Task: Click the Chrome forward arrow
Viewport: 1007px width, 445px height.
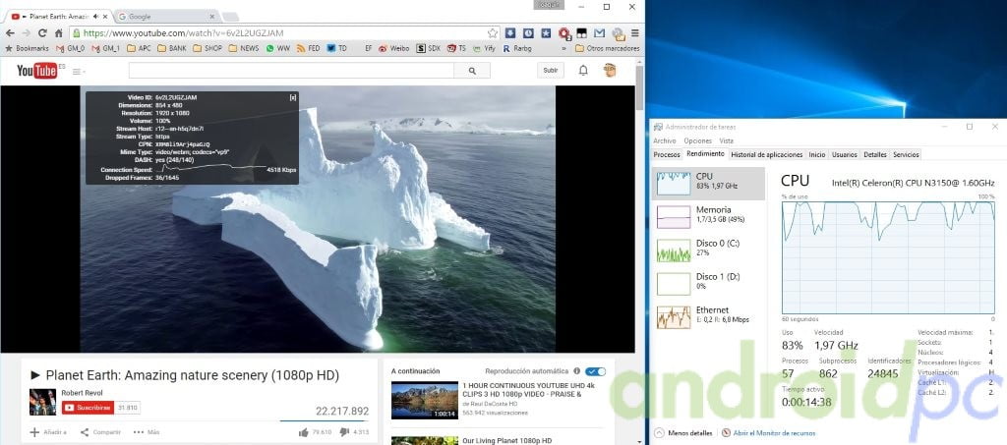Action: click(x=26, y=32)
